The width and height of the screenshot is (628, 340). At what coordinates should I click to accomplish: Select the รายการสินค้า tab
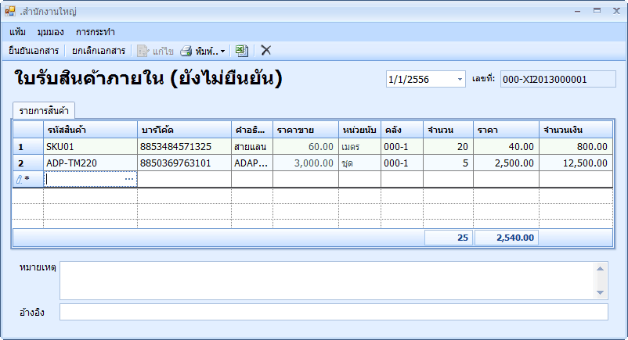click(x=43, y=109)
